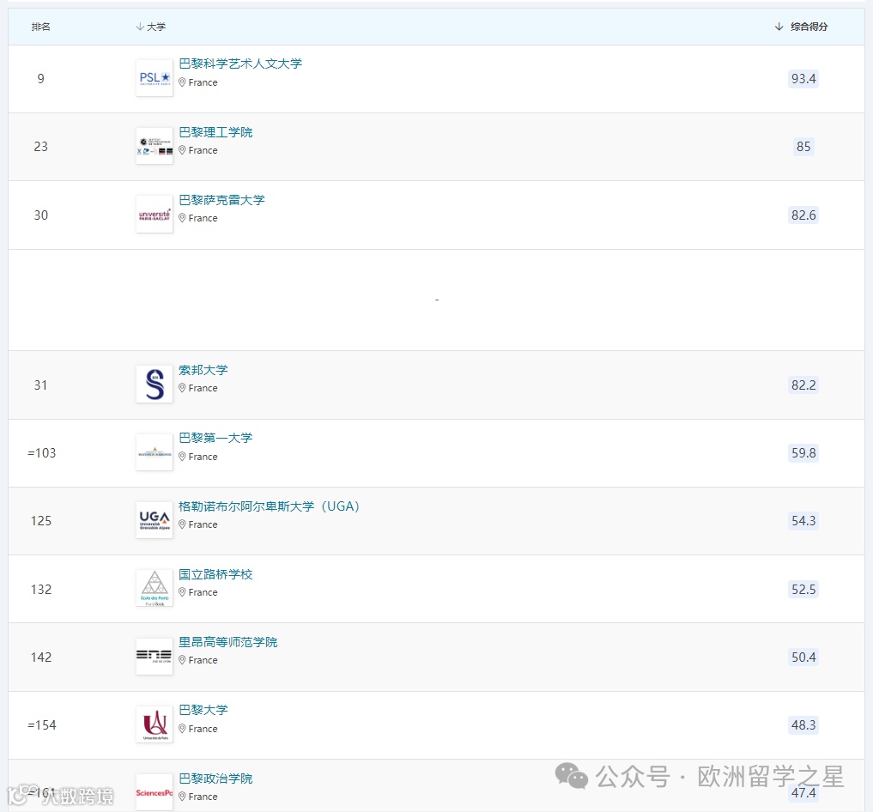This screenshot has width=873, height=812.
Task: Click rank number 9
Action: pyautogui.click(x=40, y=78)
